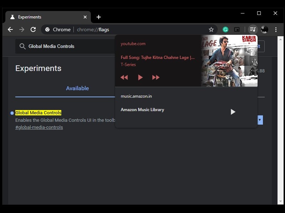The height and width of the screenshot is (213, 285).
Task: Play the YouTube song
Action: 140,77
